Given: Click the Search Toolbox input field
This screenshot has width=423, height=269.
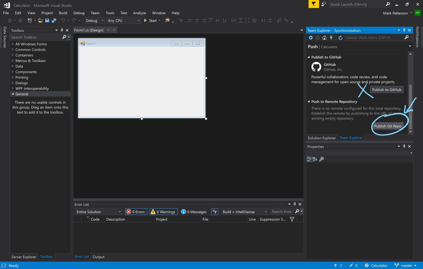Looking at the screenshot, I should [x=36, y=37].
